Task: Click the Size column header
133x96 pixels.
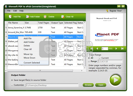Action: click(x=31, y=23)
